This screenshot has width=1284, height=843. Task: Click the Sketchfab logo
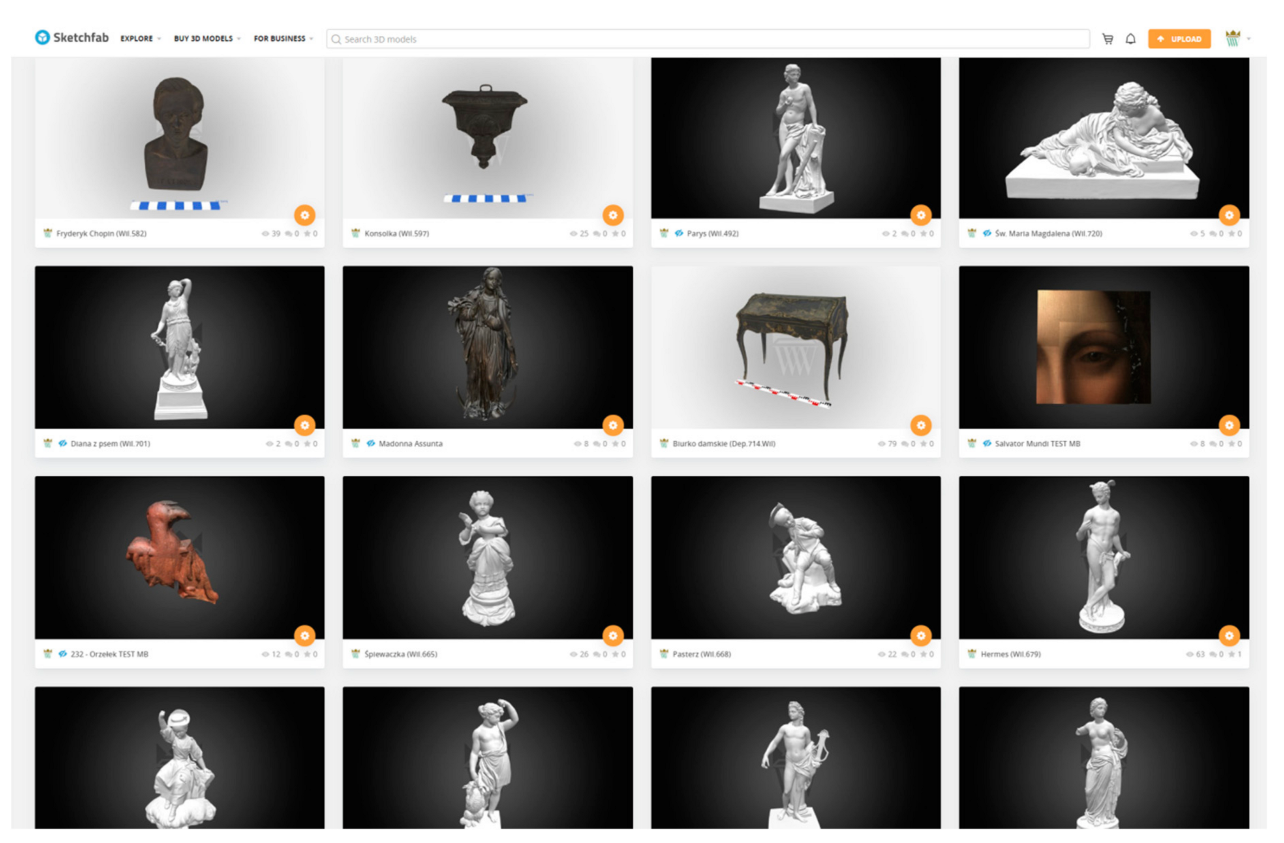[72, 38]
